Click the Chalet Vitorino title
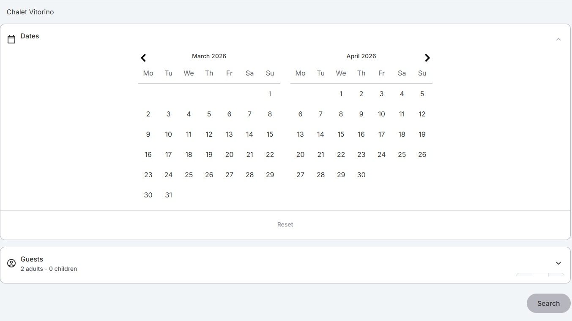Screen dimensions: 572x321 tap(30, 12)
